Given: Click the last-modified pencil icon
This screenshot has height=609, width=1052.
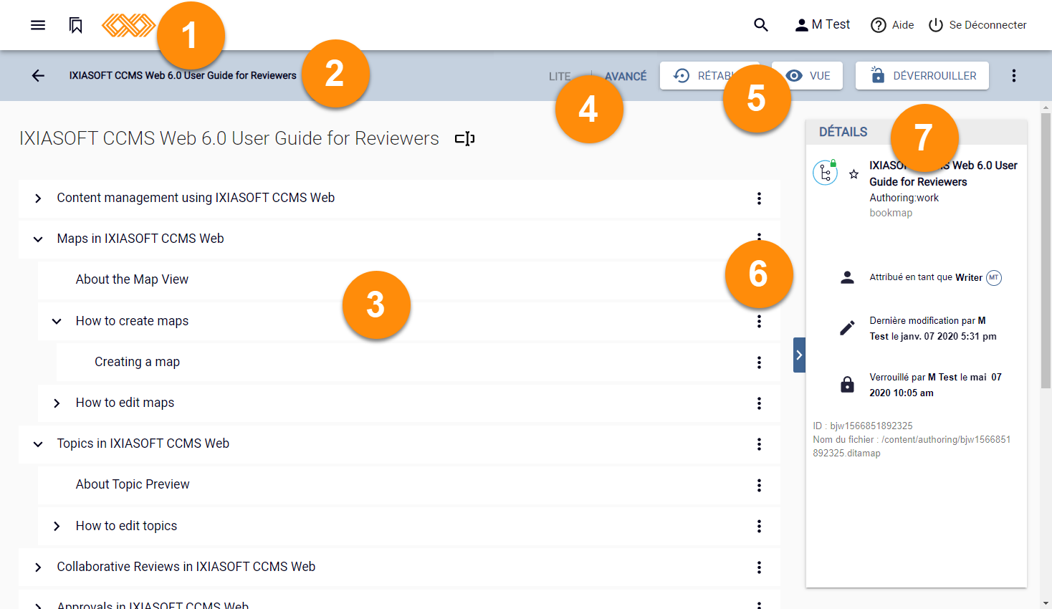Looking at the screenshot, I should pyautogui.click(x=847, y=328).
